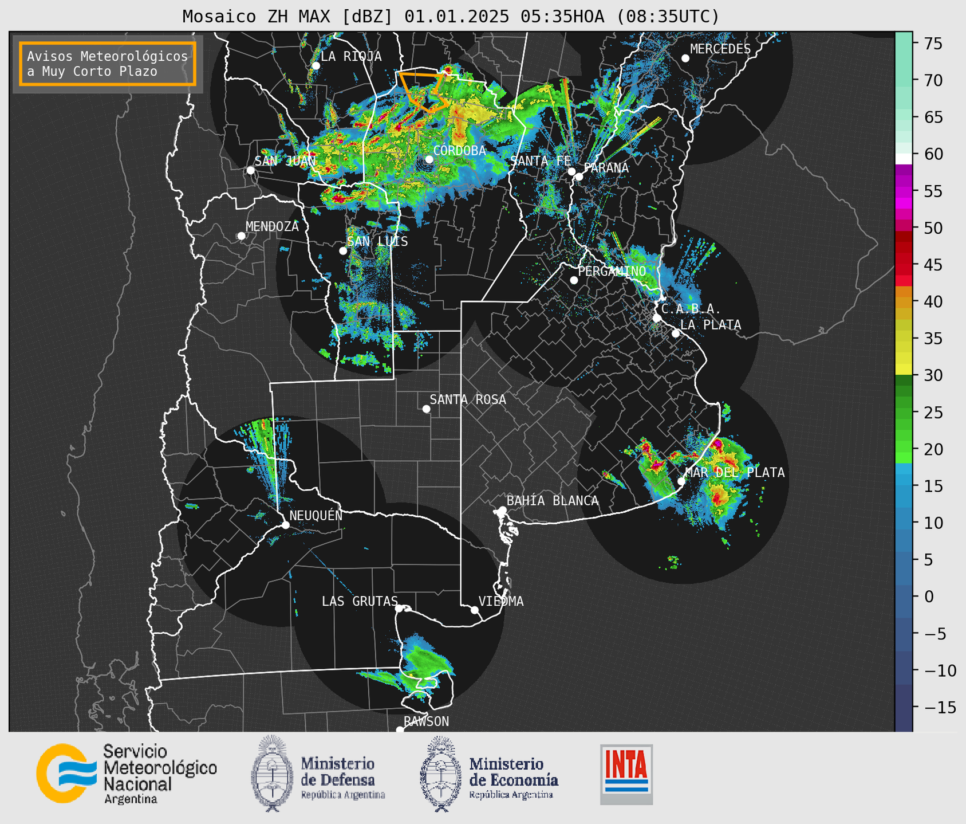Select the SAN JUAN city marker
Viewport: 966px width, 824px height.
[250, 170]
